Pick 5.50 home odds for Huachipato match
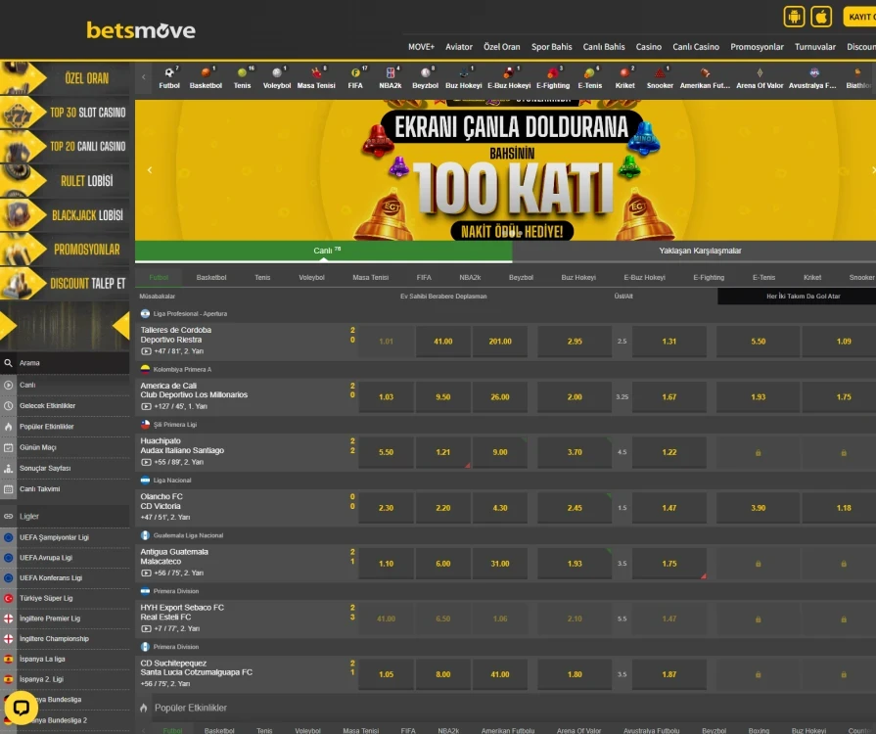Image resolution: width=876 pixels, height=734 pixels. [386, 452]
